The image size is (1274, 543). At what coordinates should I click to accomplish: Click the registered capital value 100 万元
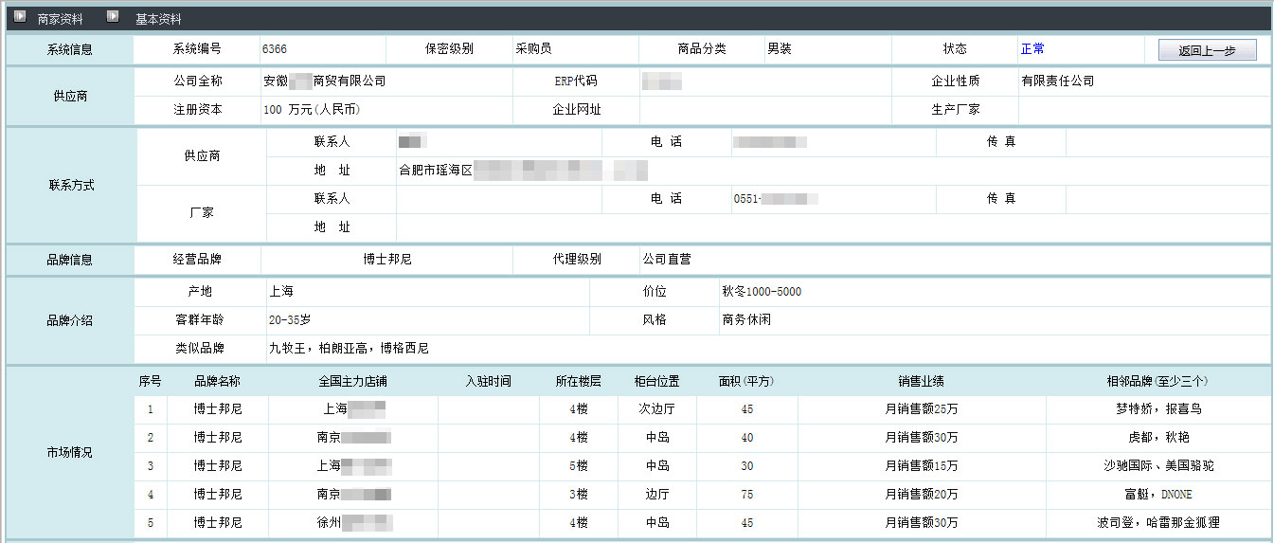312,110
